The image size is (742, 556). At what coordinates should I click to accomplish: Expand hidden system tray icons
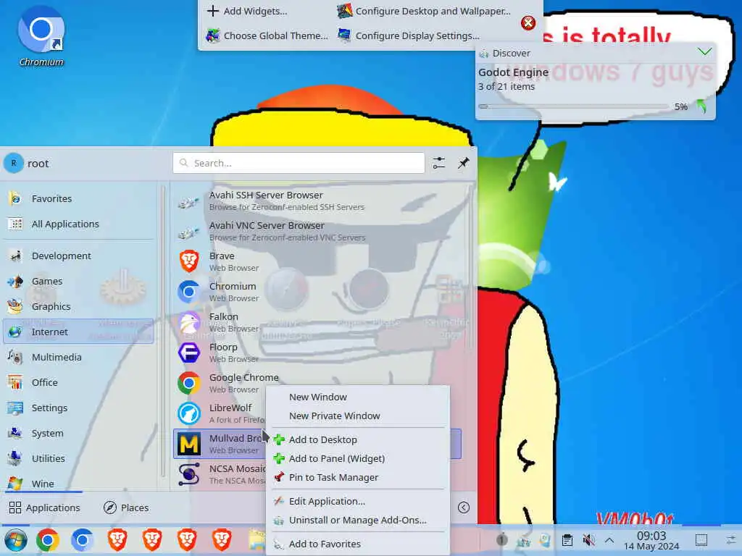pyautogui.click(x=609, y=540)
